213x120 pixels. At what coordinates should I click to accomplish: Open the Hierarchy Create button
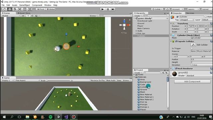[138, 16]
